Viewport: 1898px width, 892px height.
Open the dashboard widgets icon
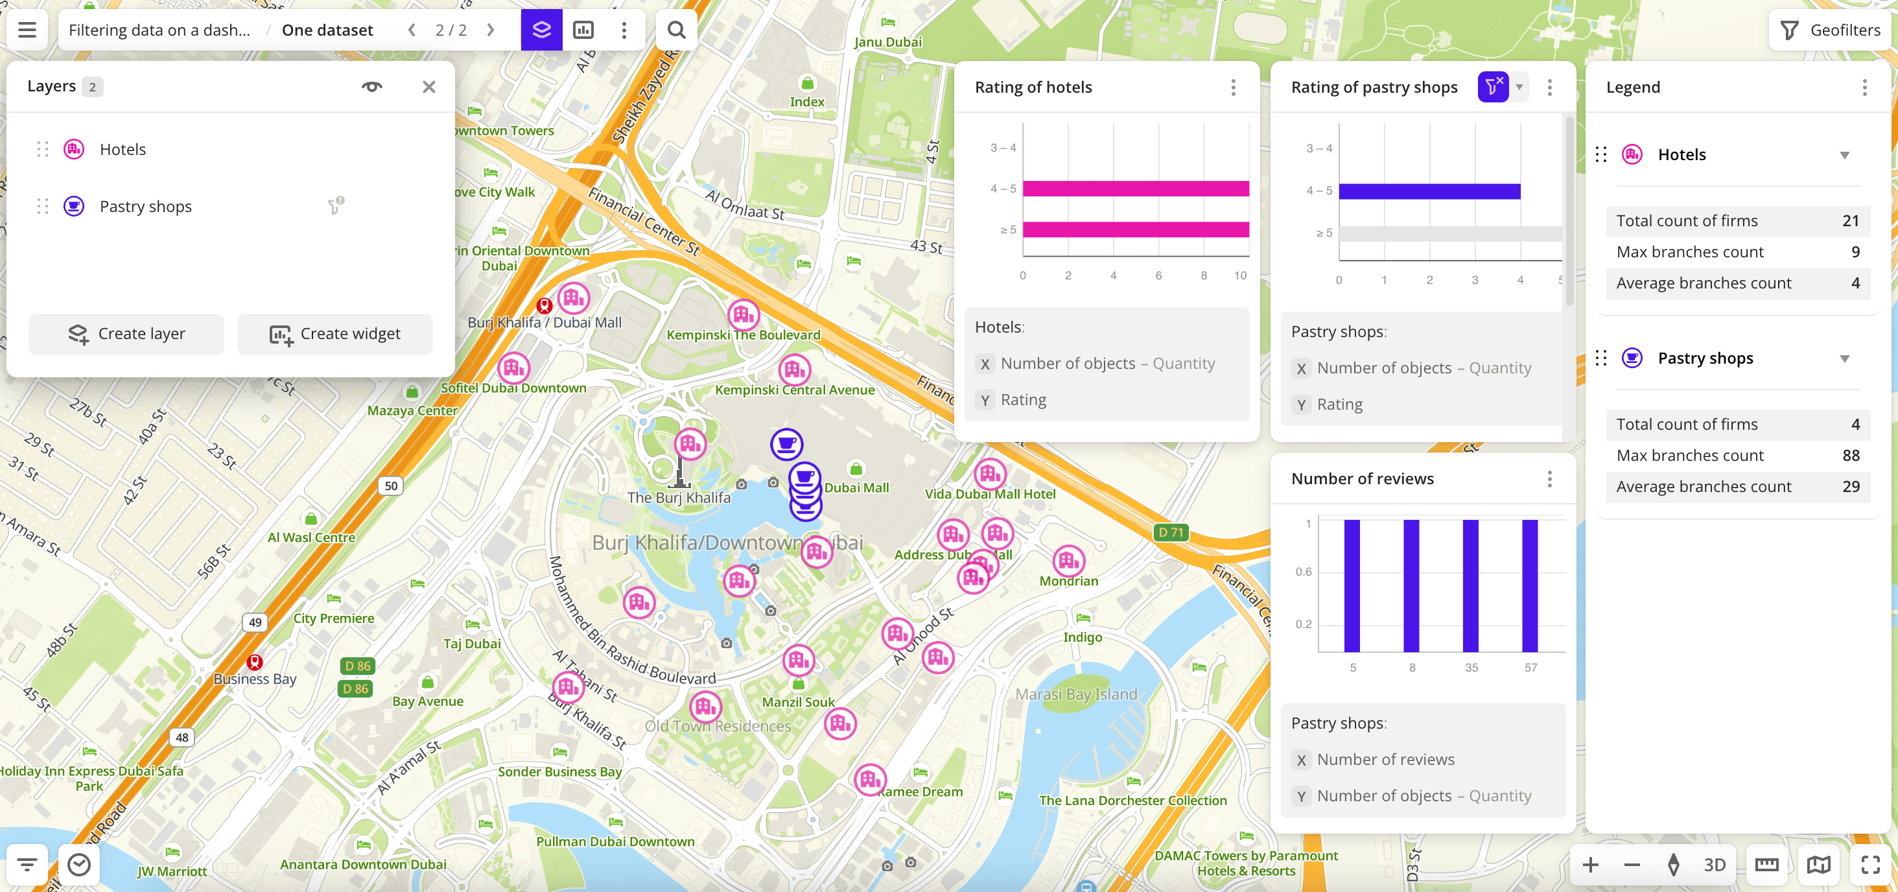[583, 30]
